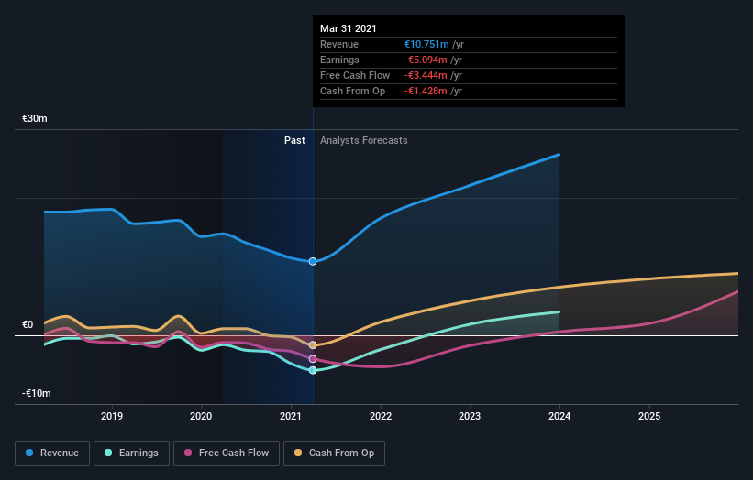Click the Earnings row label in tooltip
This screenshot has height=480, width=753.
(x=339, y=60)
